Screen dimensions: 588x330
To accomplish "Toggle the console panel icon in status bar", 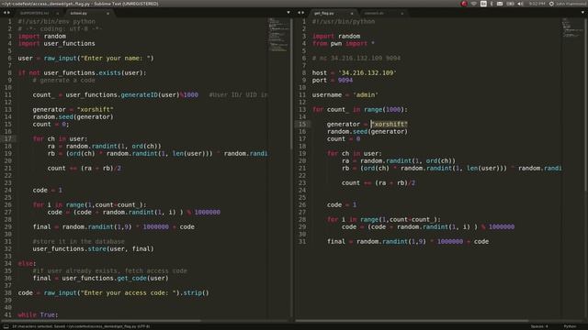I will point(6,326).
